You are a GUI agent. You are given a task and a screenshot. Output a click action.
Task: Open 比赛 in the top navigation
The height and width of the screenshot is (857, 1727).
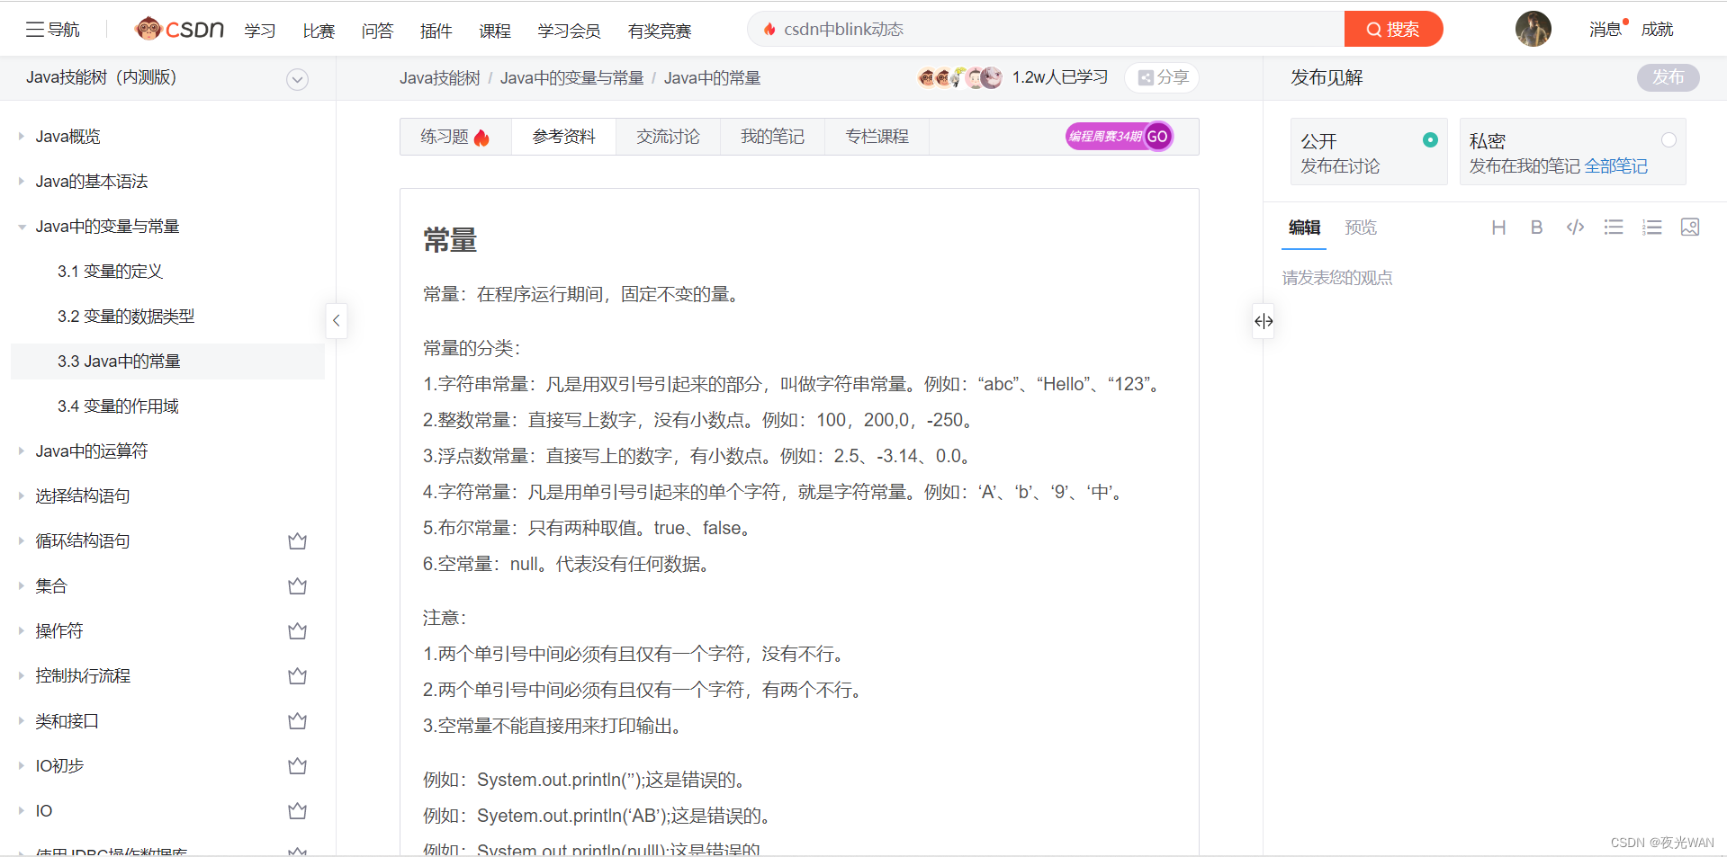[x=319, y=31]
